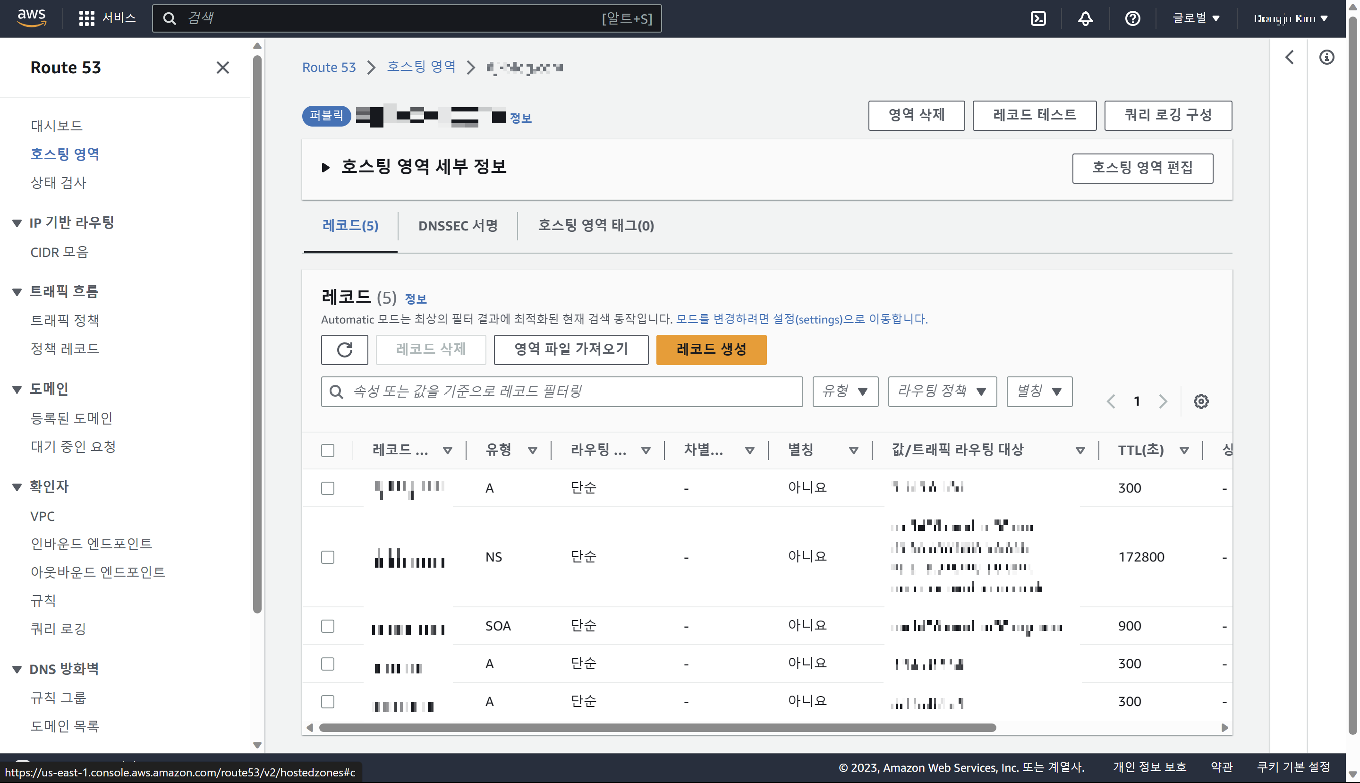Check the SOA record checkbox

tap(328, 626)
